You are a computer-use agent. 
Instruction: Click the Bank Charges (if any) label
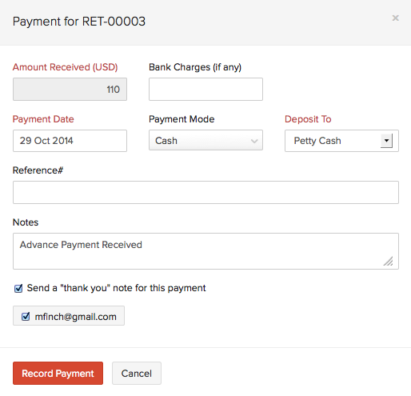click(195, 67)
